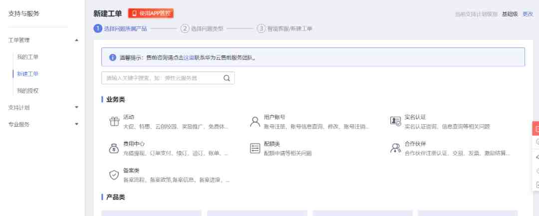Open the 实名认证 category
The height and width of the screenshot is (216, 539).
point(415,117)
